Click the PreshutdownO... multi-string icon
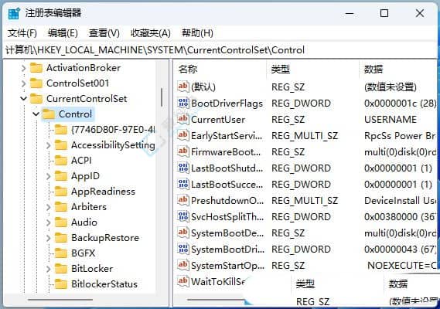Screen dimensions: 440x309 [183, 200]
